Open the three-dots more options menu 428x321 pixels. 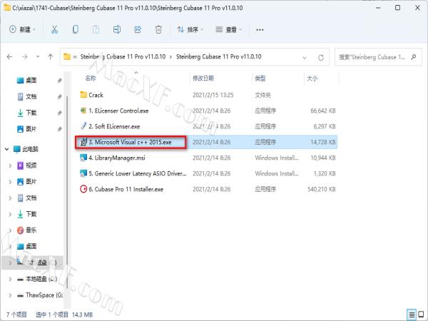pos(260,29)
